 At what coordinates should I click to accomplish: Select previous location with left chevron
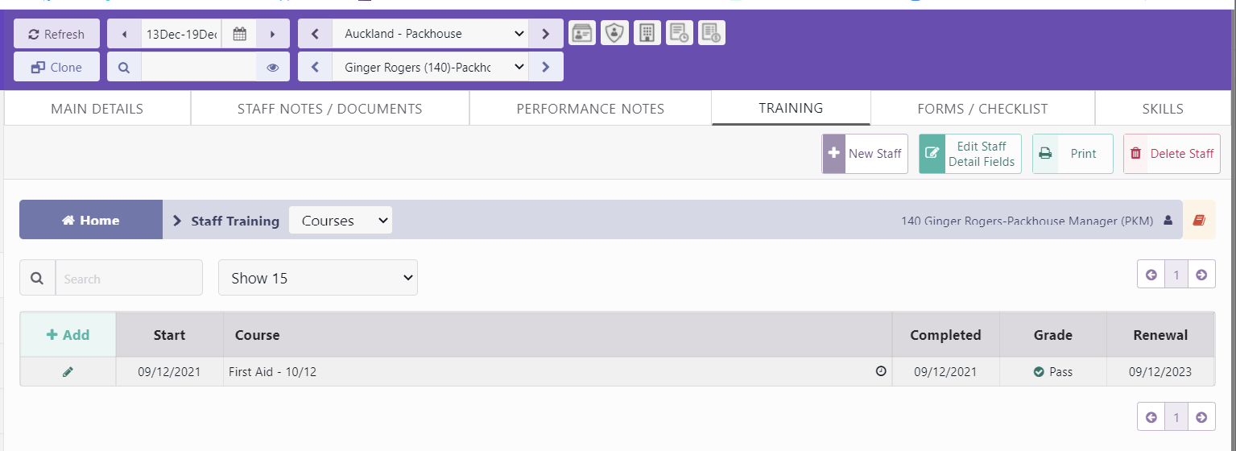[315, 34]
